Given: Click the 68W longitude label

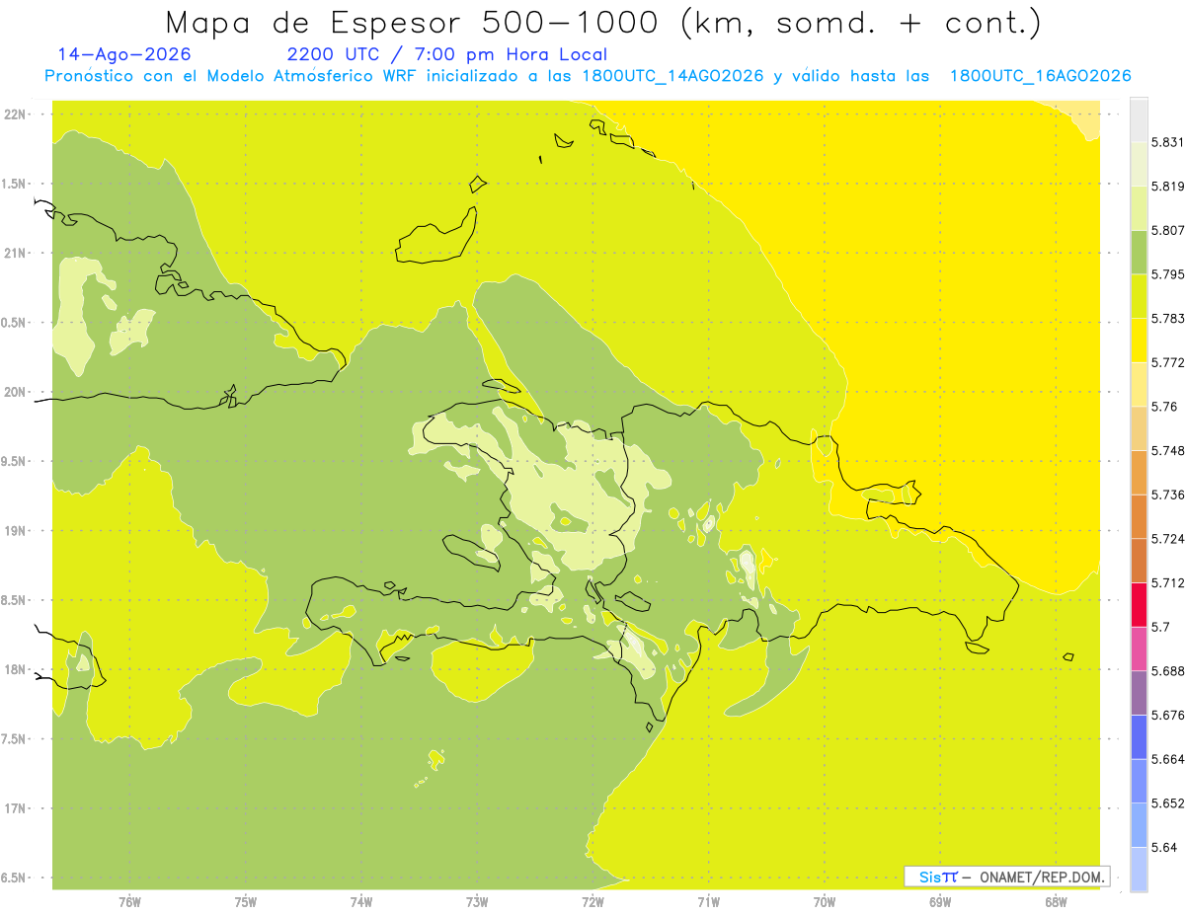Looking at the screenshot, I should click(x=1056, y=901).
